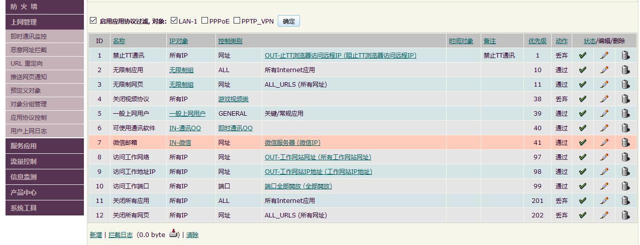Sort table by 优先级 column header
Screen dimensions: 640x245
click(537, 41)
